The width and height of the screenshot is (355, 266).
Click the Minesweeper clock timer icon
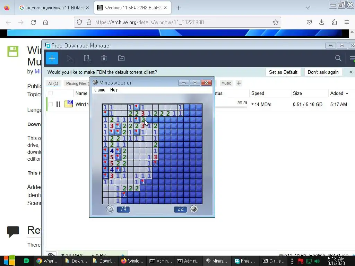click(x=110, y=209)
